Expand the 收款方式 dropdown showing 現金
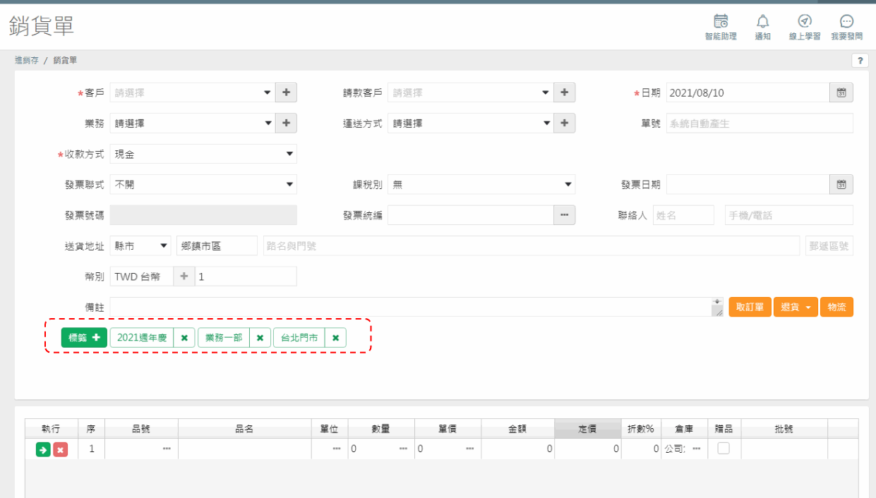Viewport: 876px width, 498px height. [203, 154]
